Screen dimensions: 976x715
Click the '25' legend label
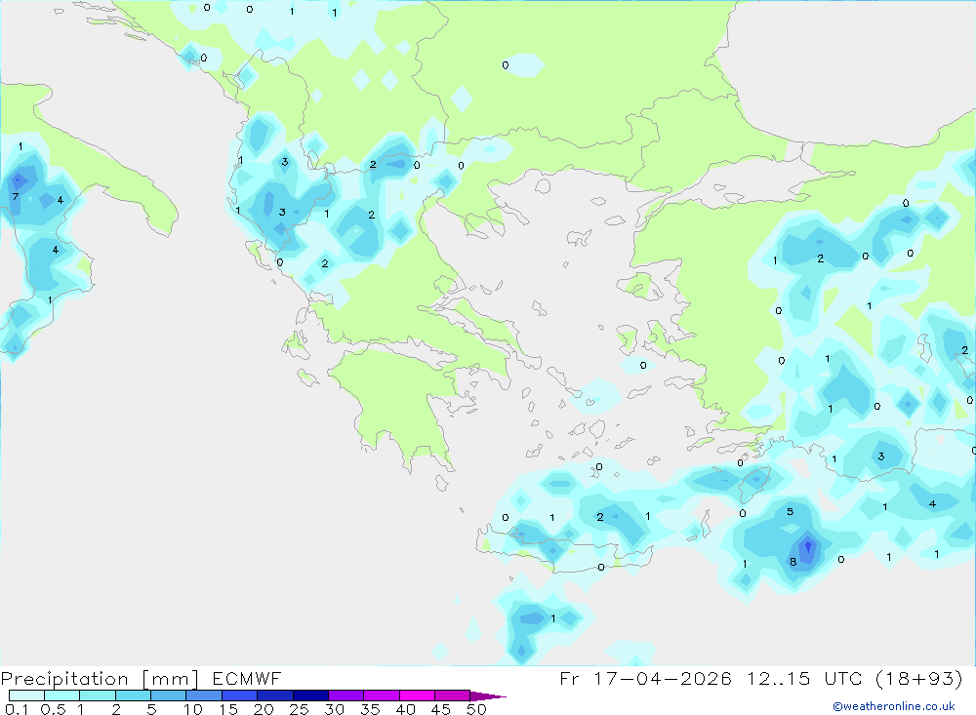[x=300, y=709]
